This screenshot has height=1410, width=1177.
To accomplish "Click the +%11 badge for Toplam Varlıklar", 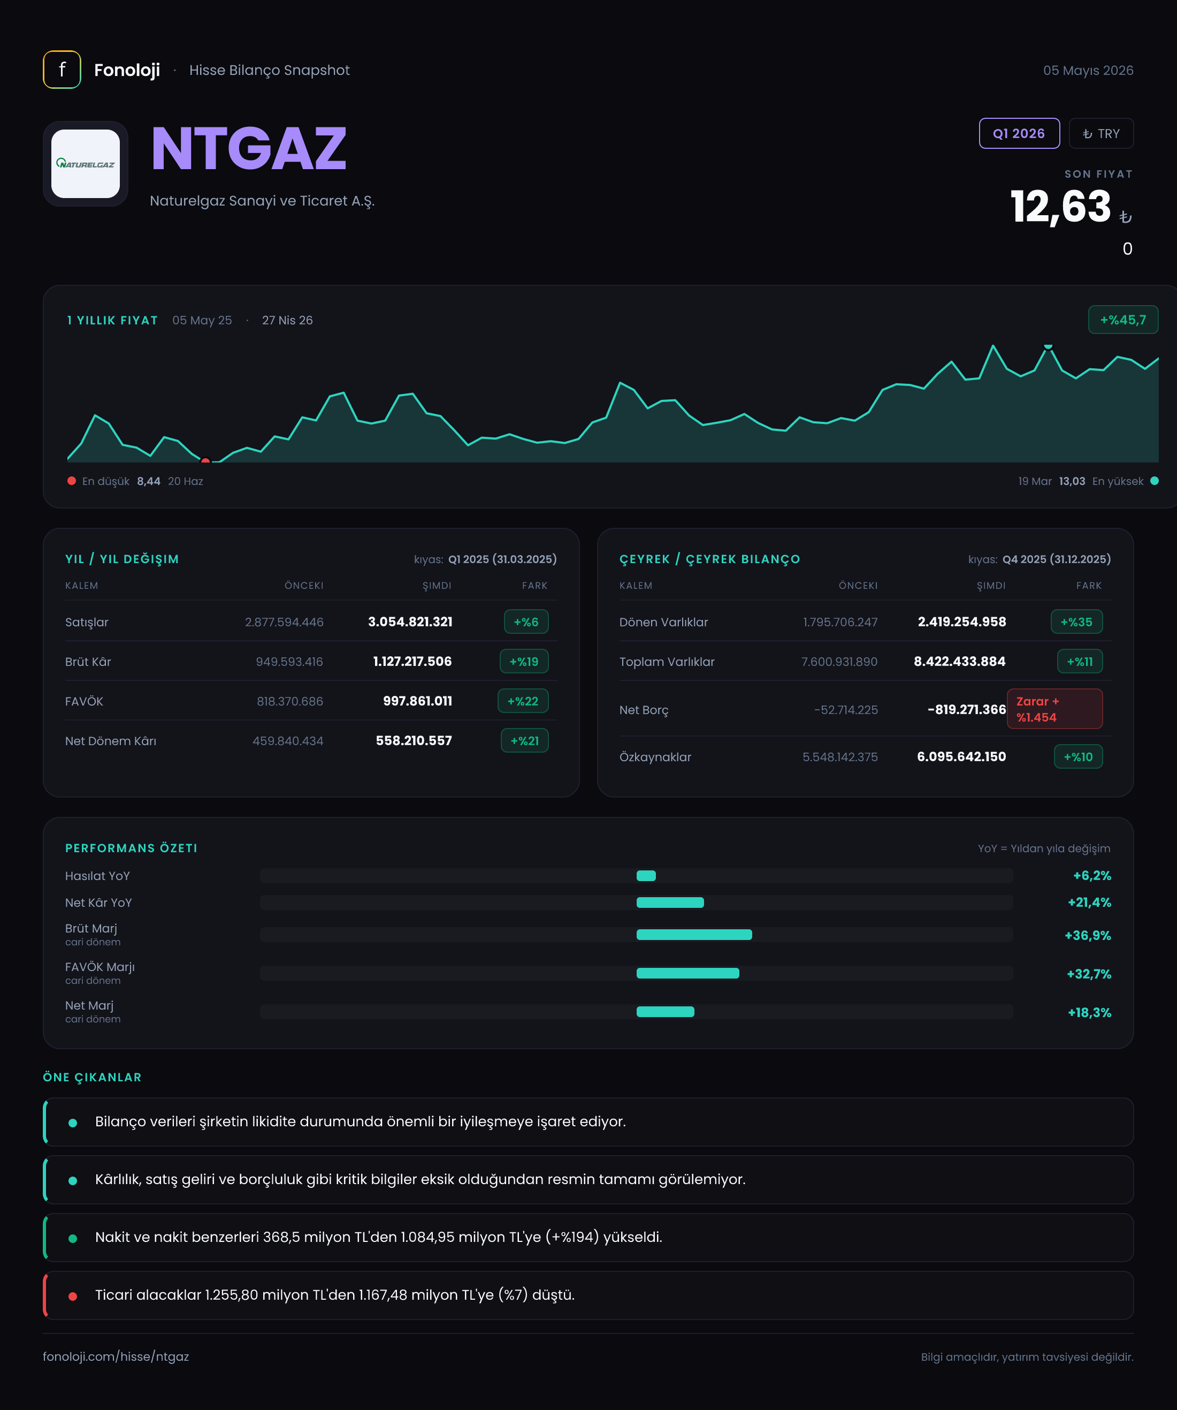I will (1080, 661).
